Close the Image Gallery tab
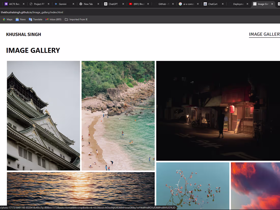This screenshot has height=210, width=280. (x=272, y=4)
